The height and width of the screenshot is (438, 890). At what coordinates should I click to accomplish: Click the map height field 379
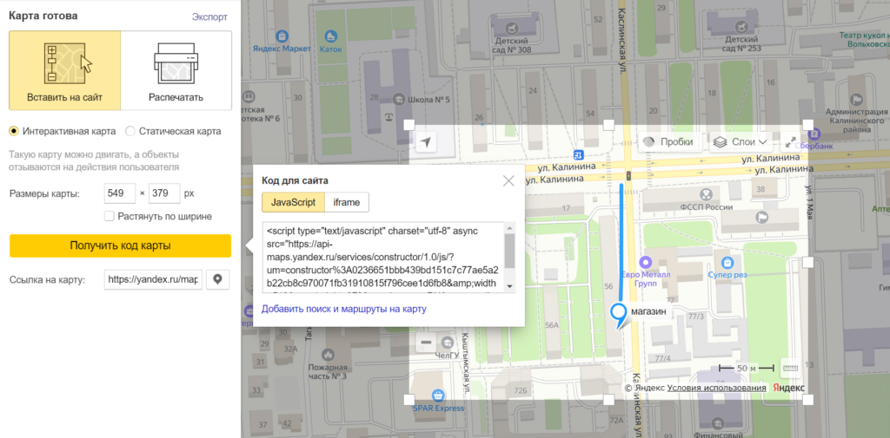[x=164, y=193]
